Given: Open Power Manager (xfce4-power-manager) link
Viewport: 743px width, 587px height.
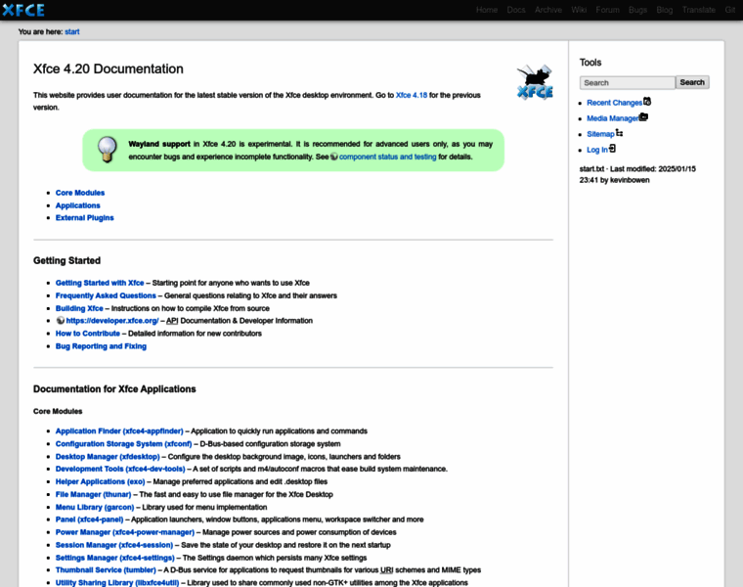Looking at the screenshot, I should point(125,532).
